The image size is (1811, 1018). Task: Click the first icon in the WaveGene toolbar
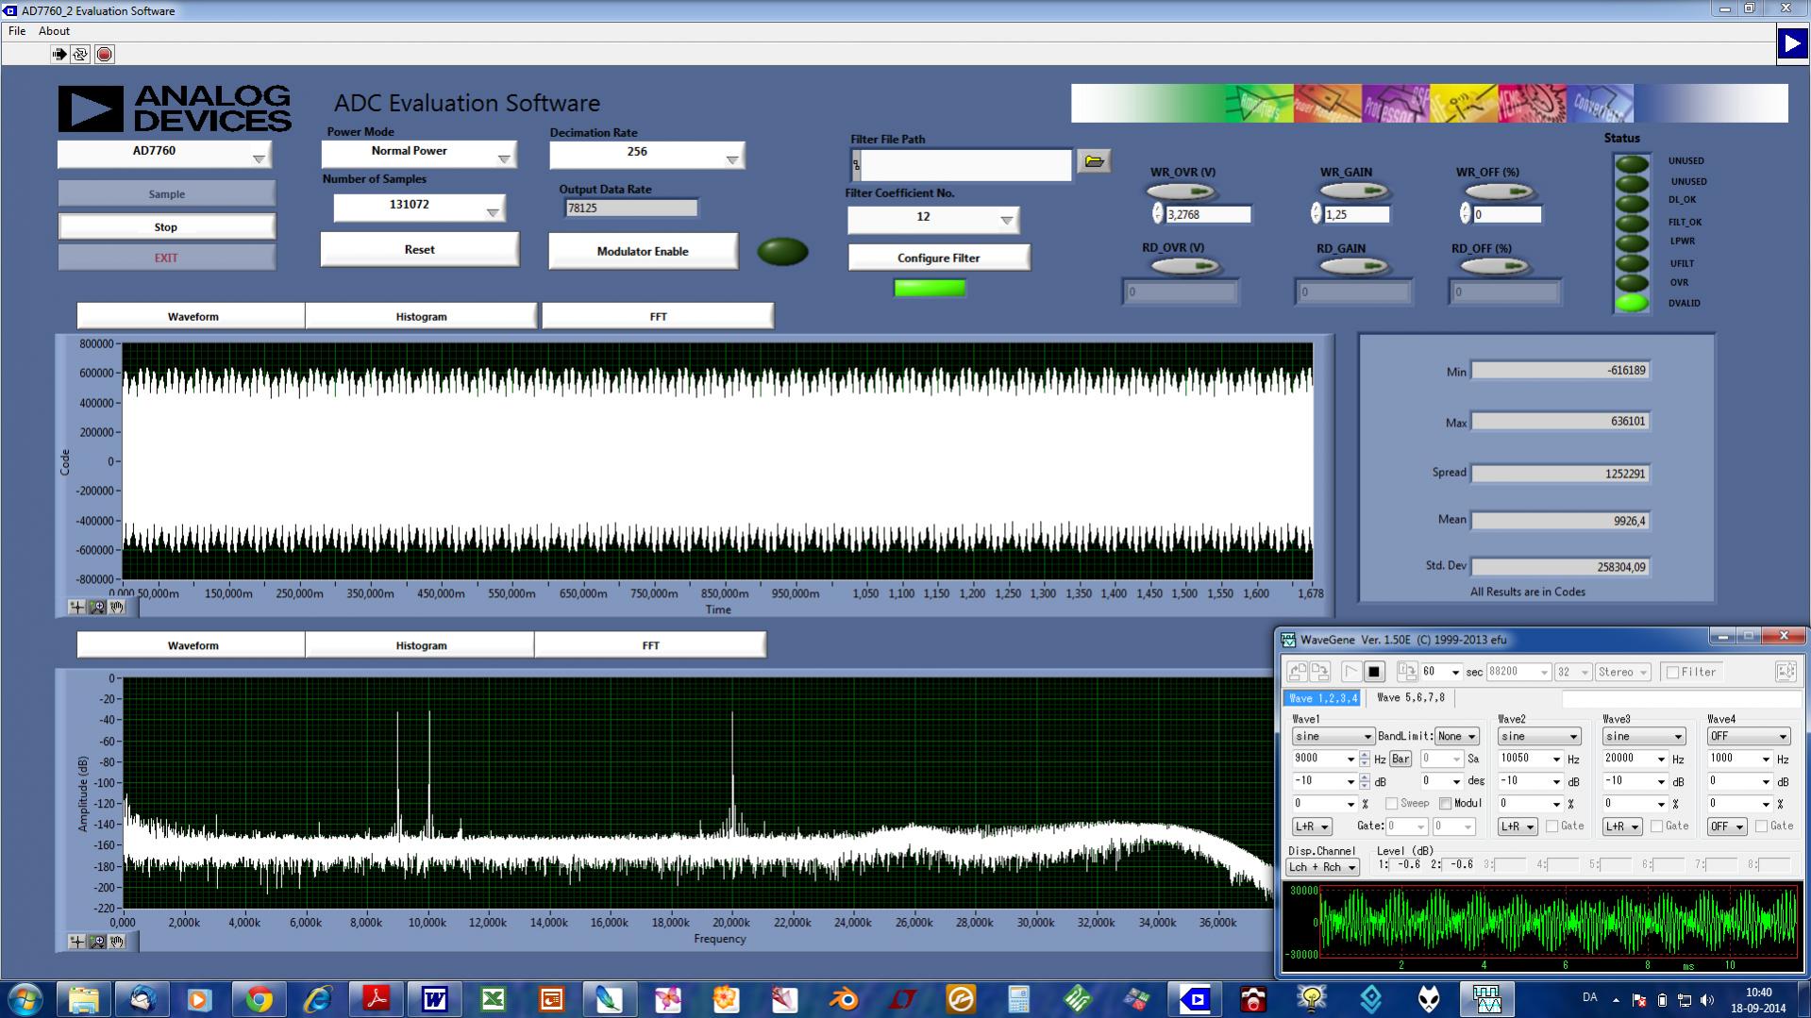(x=1298, y=672)
